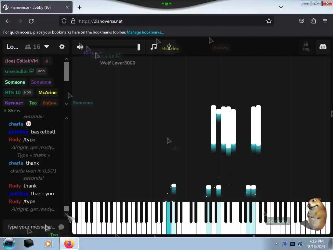Go back with the browser back arrow
The image size is (333, 250).
pyautogui.click(x=8, y=21)
